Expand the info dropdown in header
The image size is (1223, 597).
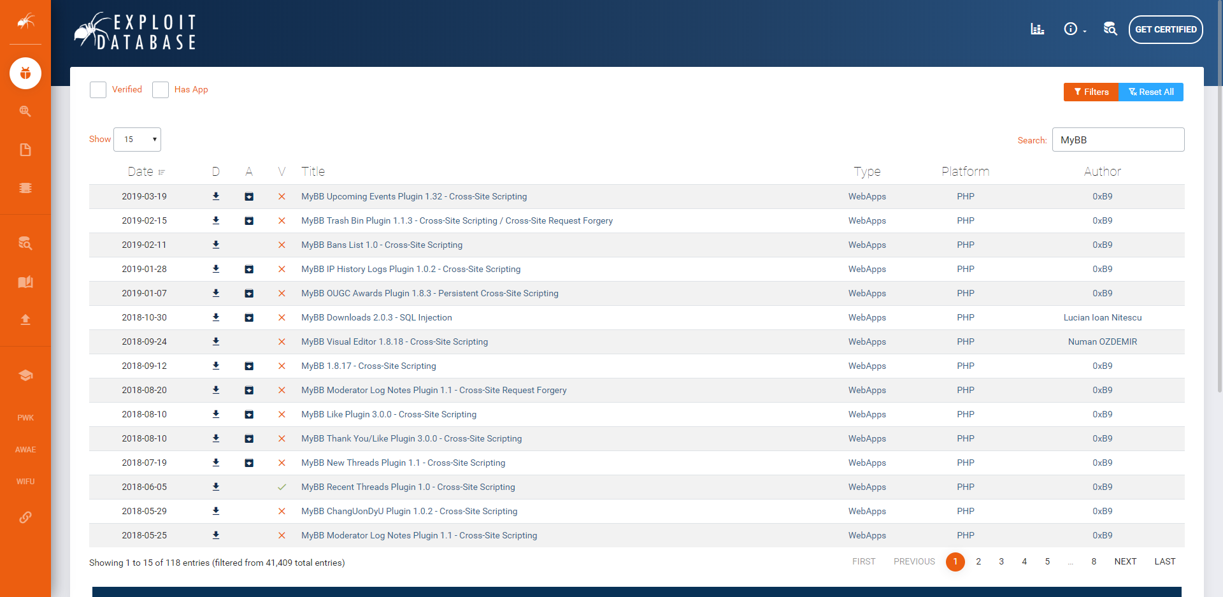(x=1075, y=29)
